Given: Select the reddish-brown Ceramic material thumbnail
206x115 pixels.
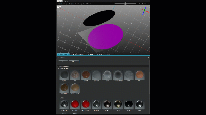Looking at the screenshot, I should point(86,75).
